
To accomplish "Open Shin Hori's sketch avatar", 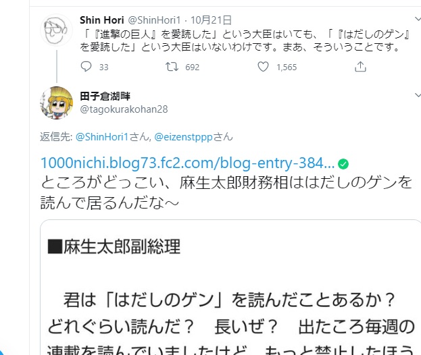I will coord(56,30).
